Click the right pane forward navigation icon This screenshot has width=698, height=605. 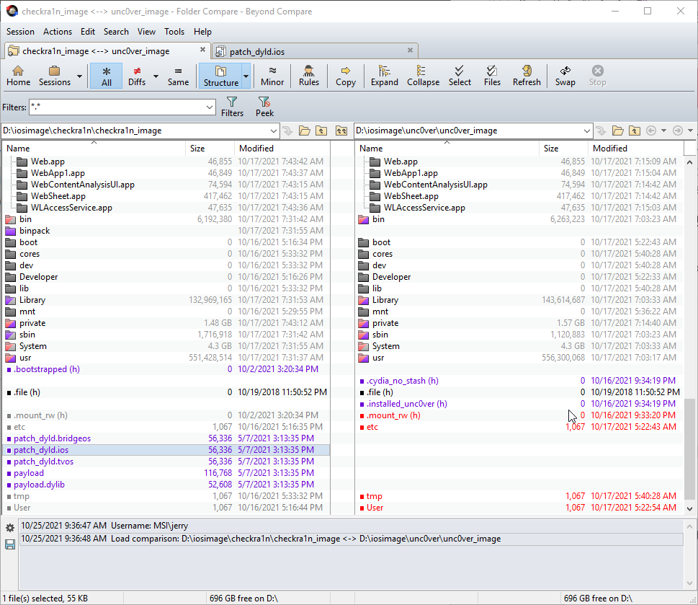click(x=678, y=131)
